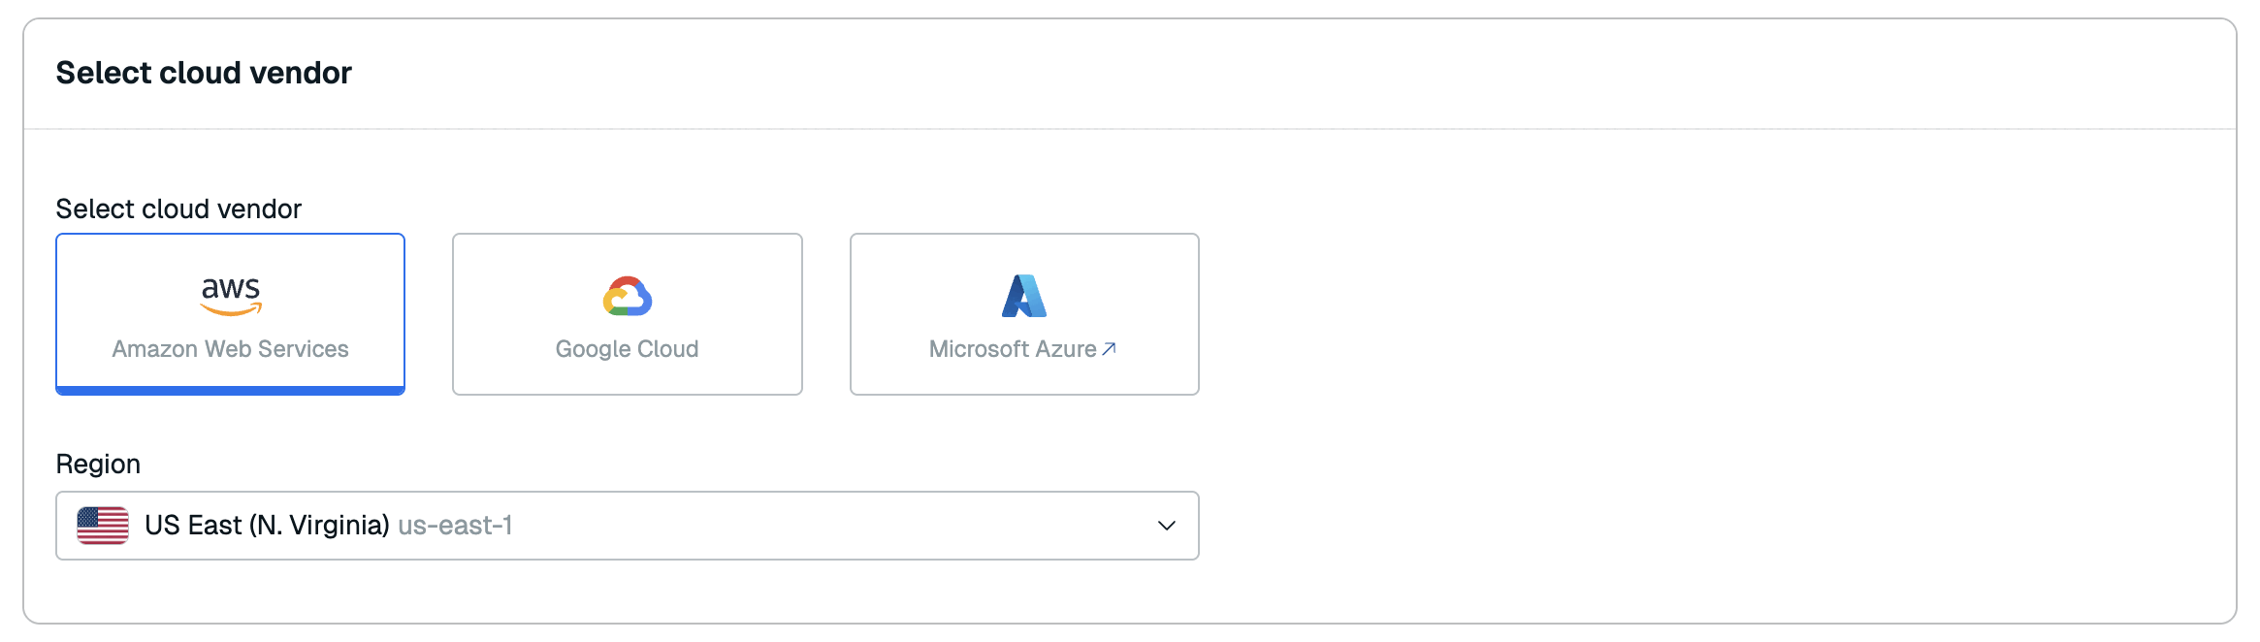Pick the Microsoft Azure vendor card
2260x642 pixels.
point(1024,313)
